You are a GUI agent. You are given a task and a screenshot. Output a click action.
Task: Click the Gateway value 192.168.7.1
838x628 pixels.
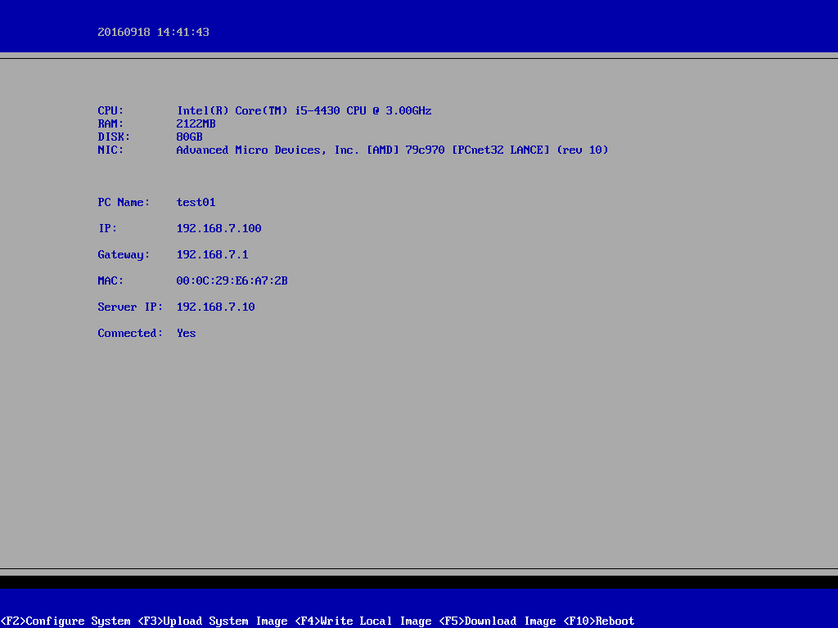coord(213,255)
